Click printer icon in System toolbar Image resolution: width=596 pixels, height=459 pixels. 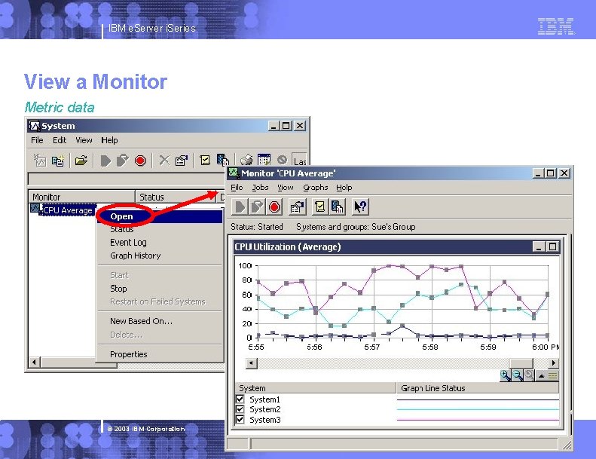click(x=246, y=160)
